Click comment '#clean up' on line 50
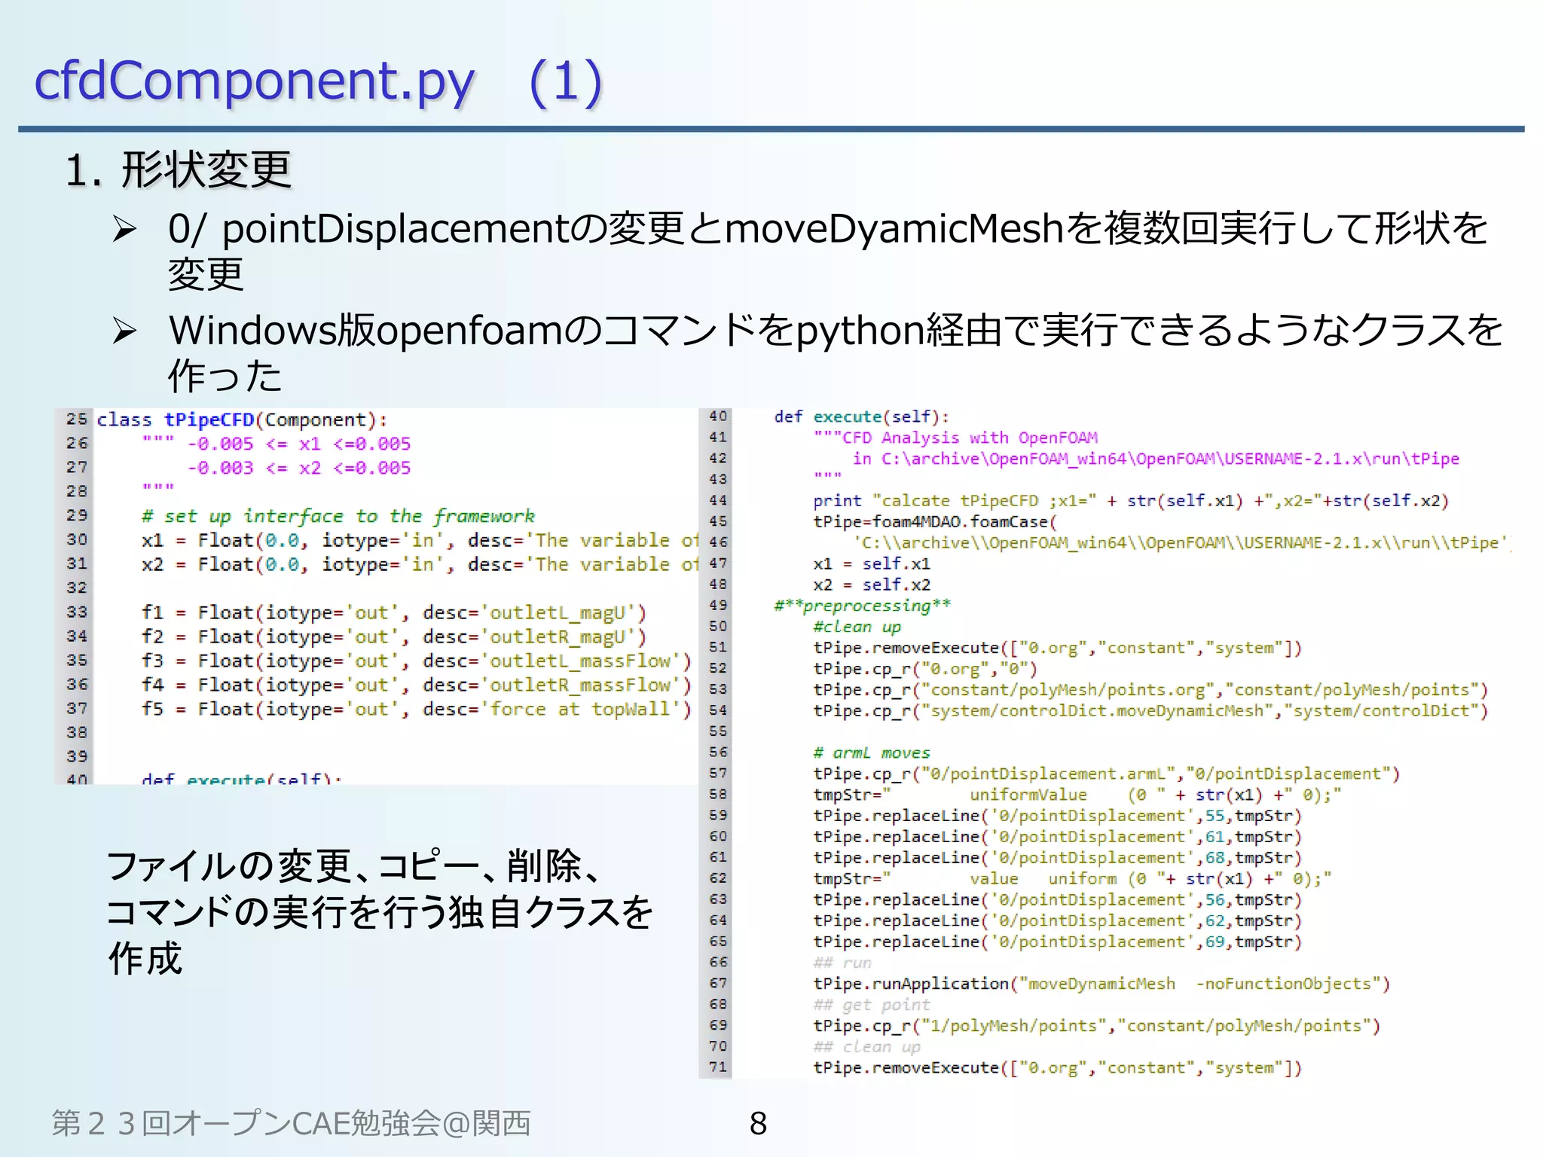This screenshot has width=1543, height=1157. pos(857,627)
